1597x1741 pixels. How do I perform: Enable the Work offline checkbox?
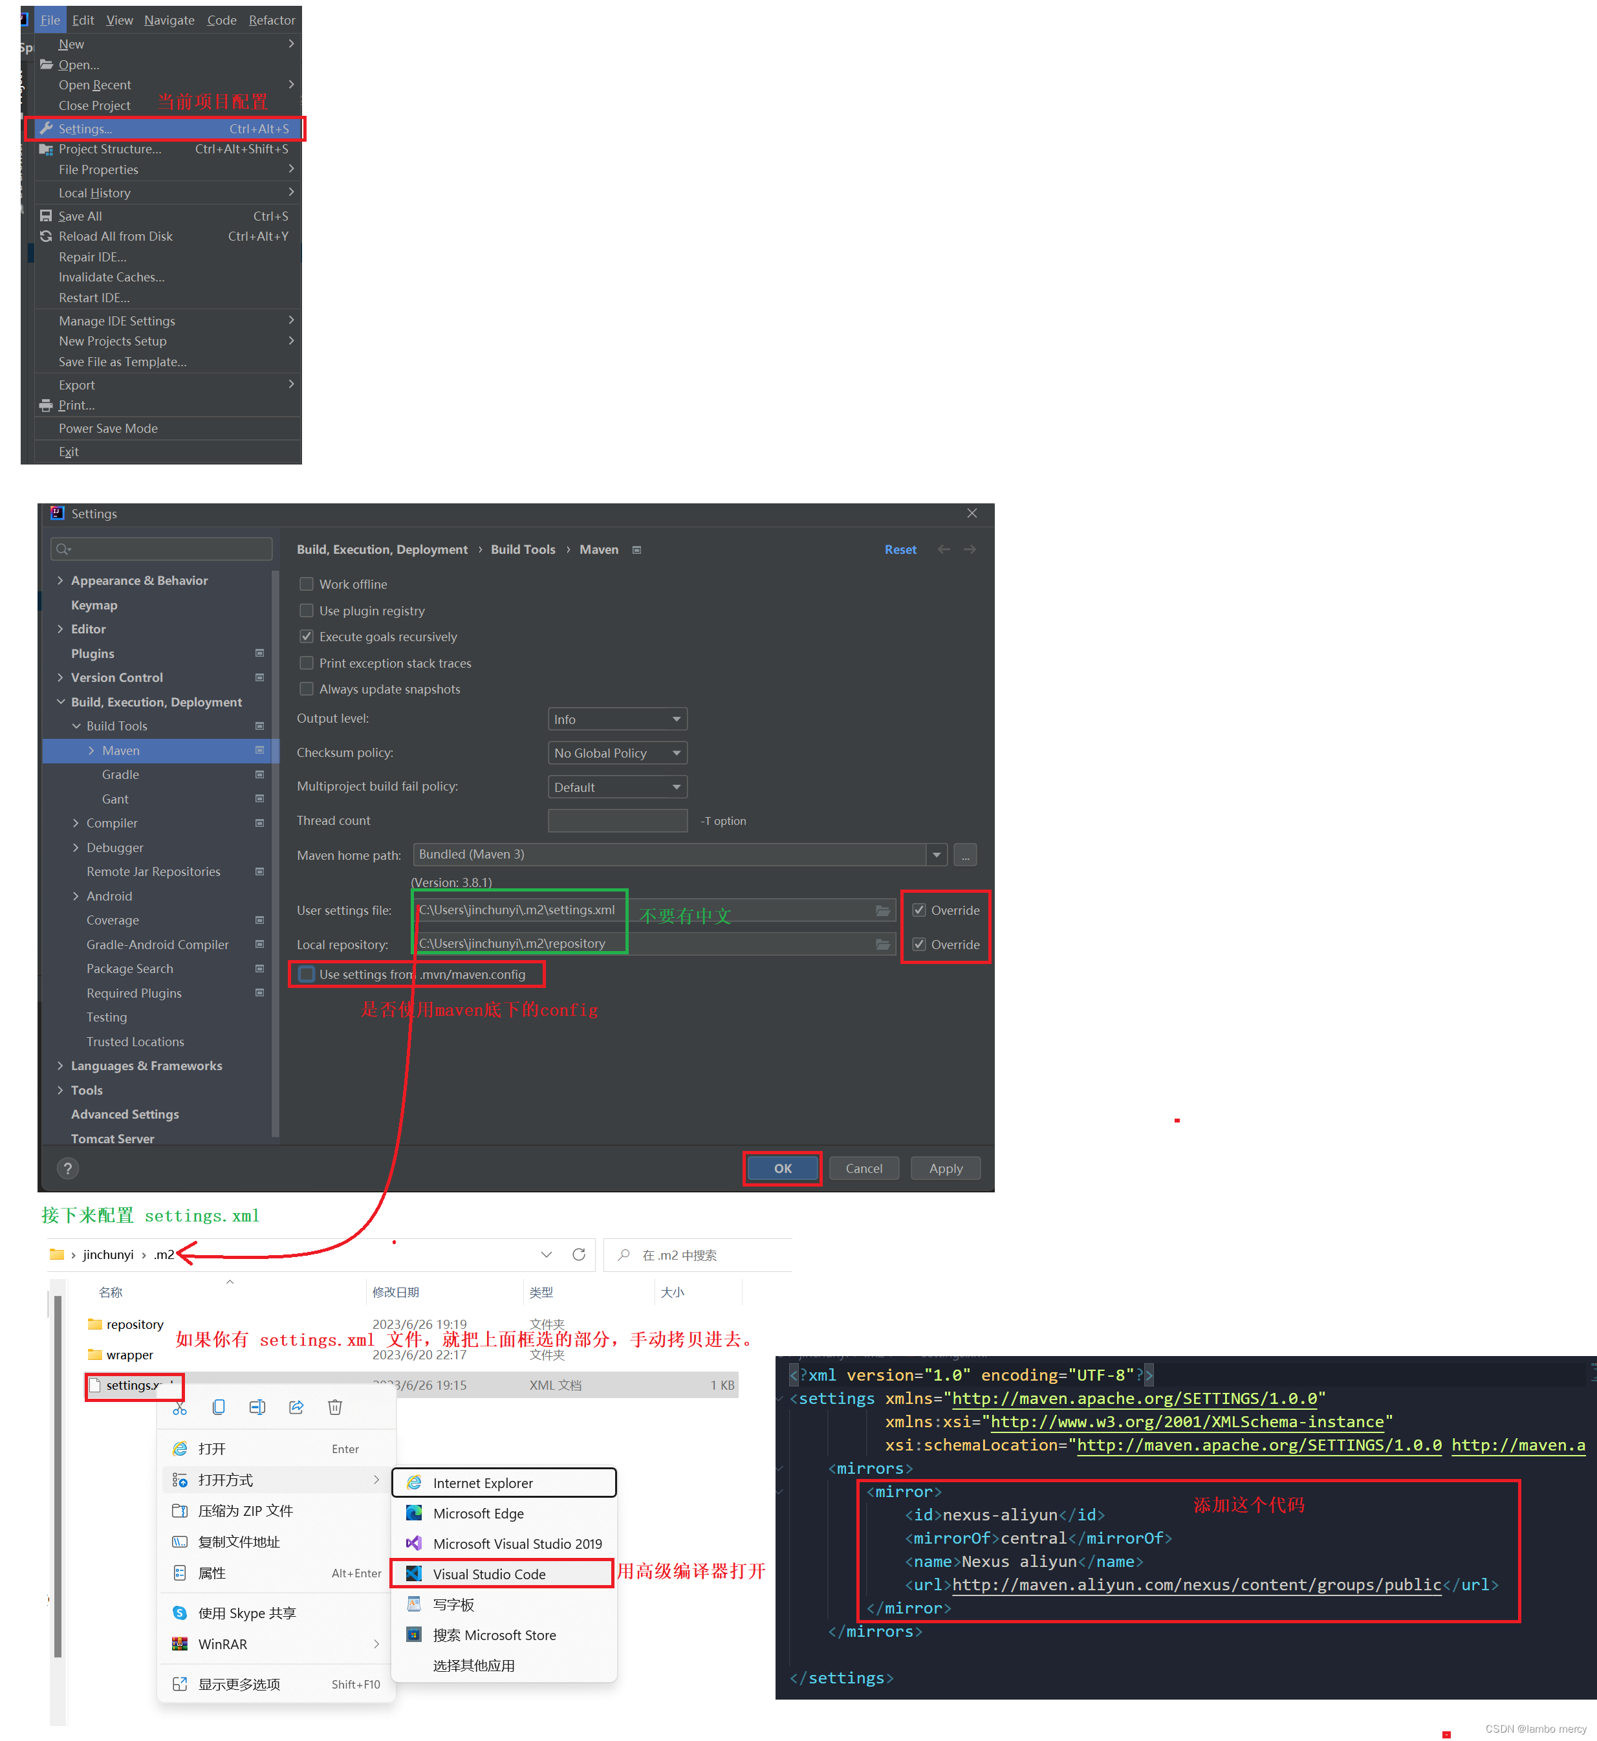[307, 584]
